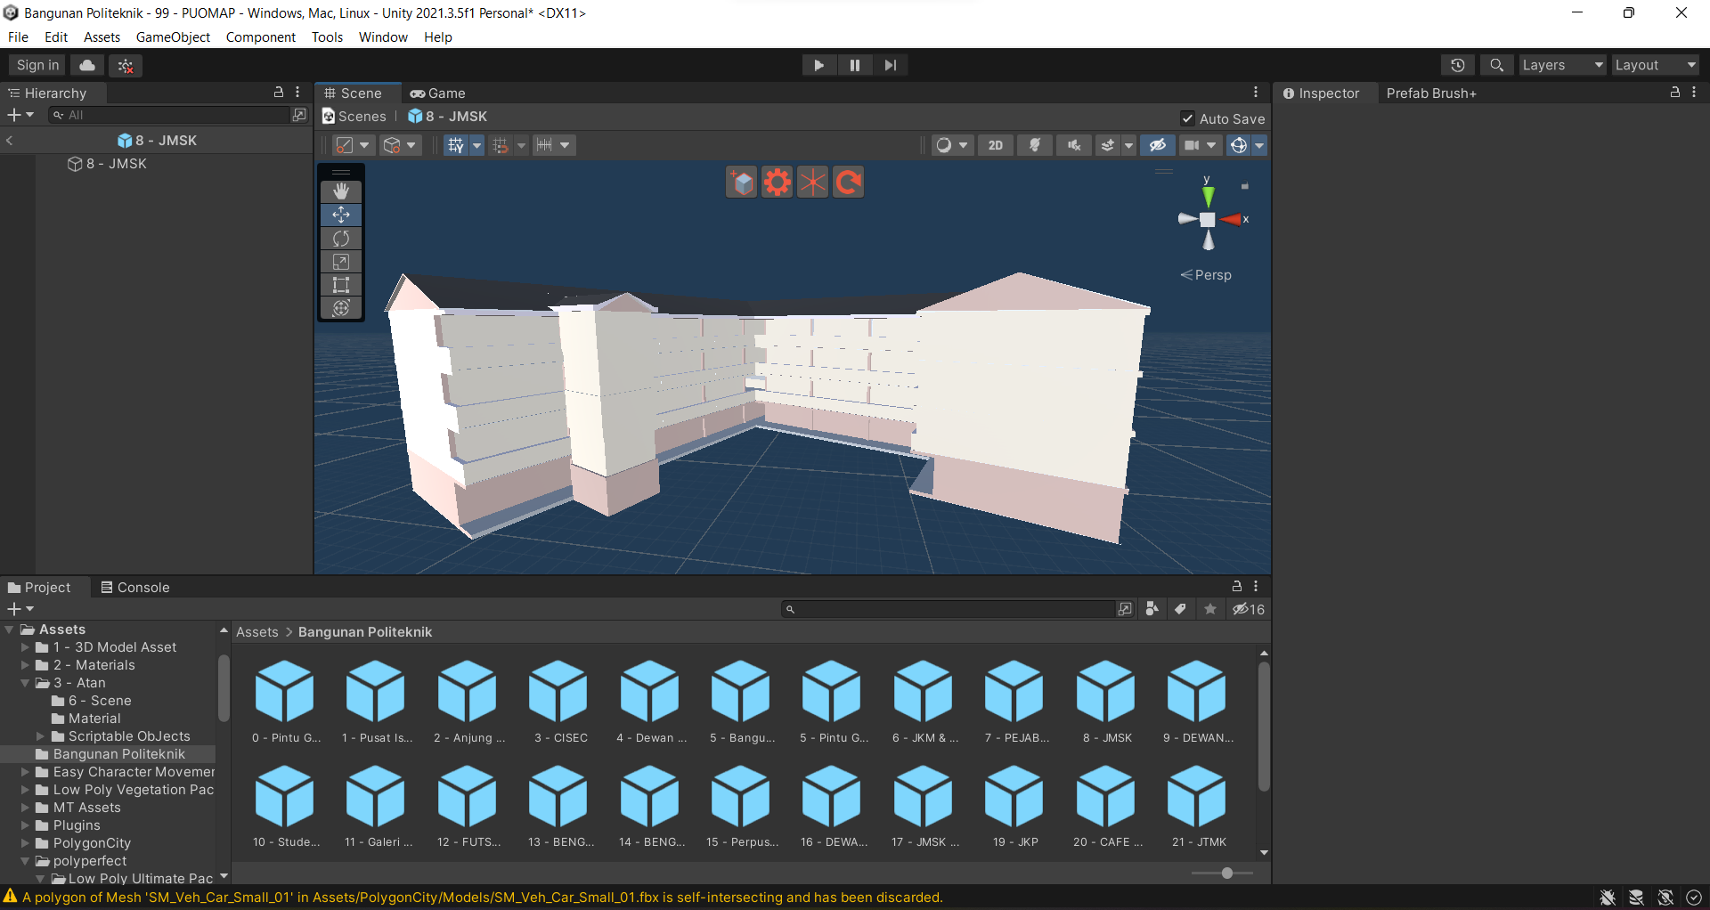Toggle scene lighting
This screenshot has width=1710, height=910.
1034,145
